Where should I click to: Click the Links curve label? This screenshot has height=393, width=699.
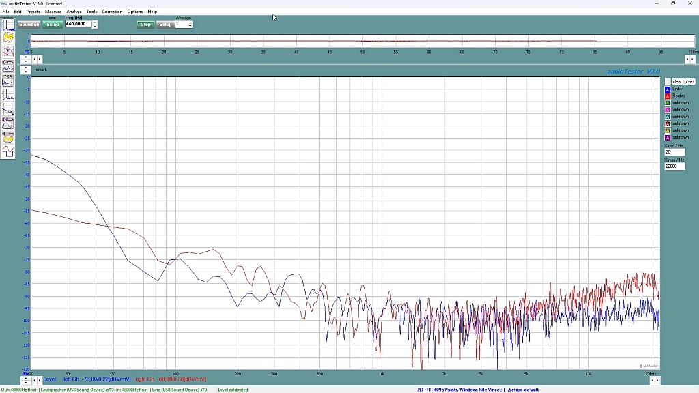point(677,89)
